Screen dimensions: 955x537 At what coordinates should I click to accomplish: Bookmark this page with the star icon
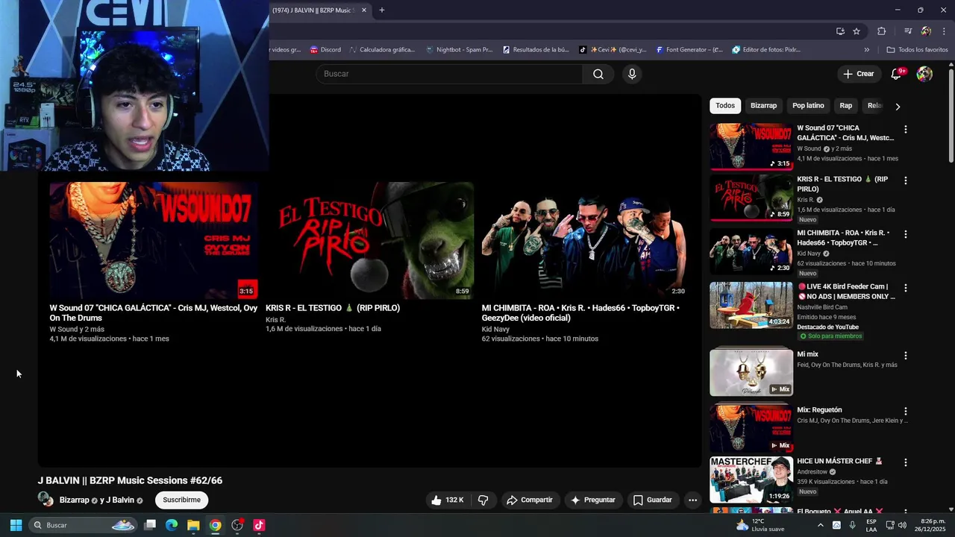[857, 31]
